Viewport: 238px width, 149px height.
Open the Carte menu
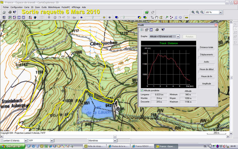click(27, 7)
